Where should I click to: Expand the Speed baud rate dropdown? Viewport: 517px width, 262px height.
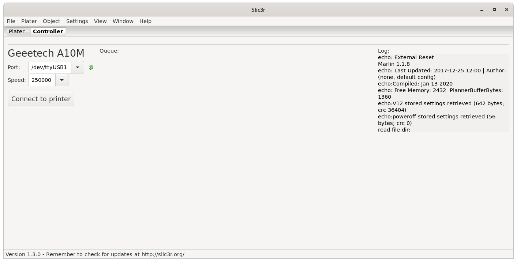pos(62,80)
